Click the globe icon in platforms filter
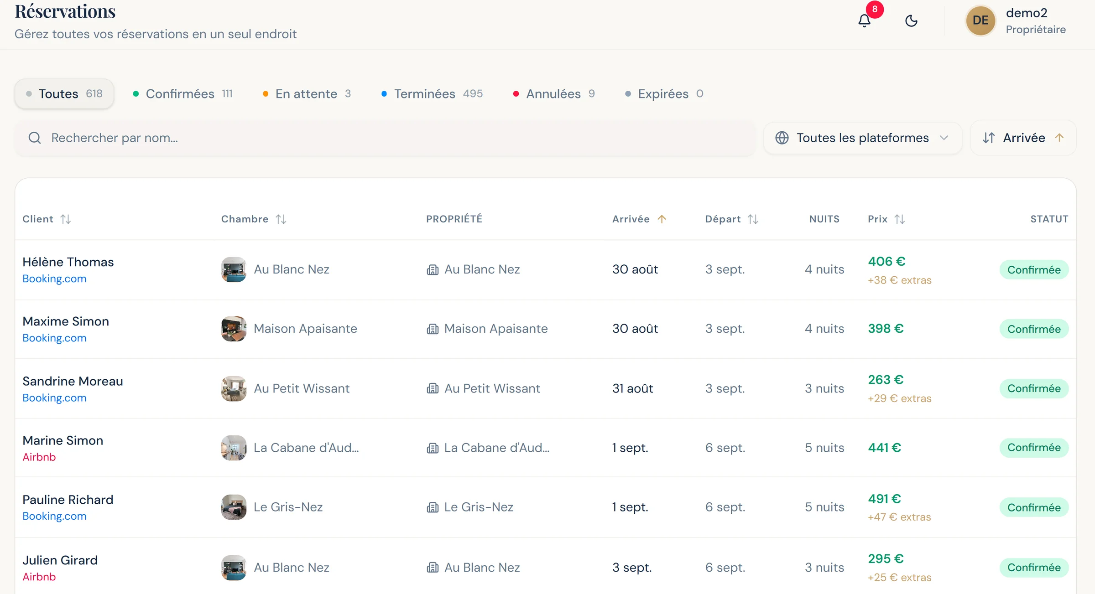 [782, 138]
